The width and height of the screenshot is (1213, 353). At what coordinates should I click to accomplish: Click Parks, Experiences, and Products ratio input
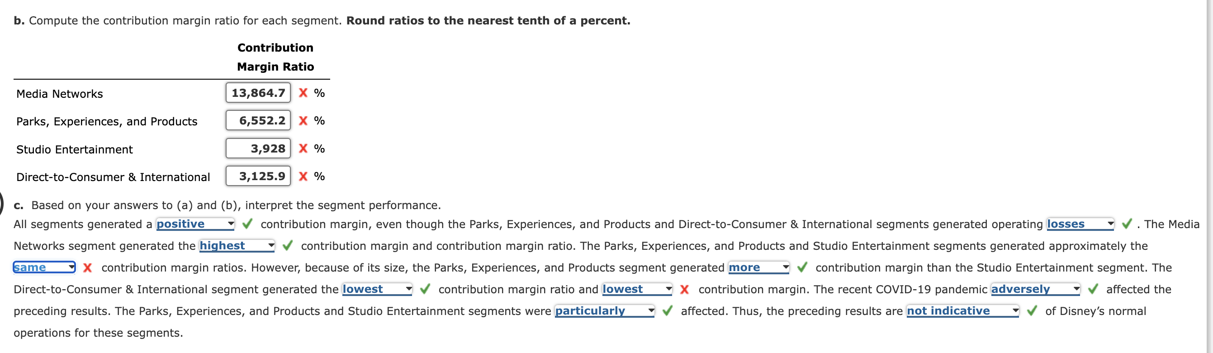coord(258,120)
